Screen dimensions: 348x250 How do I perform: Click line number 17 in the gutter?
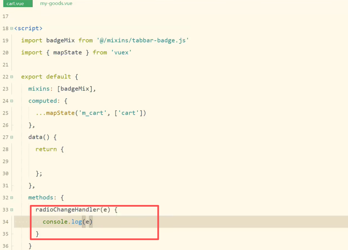tap(5, 16)
